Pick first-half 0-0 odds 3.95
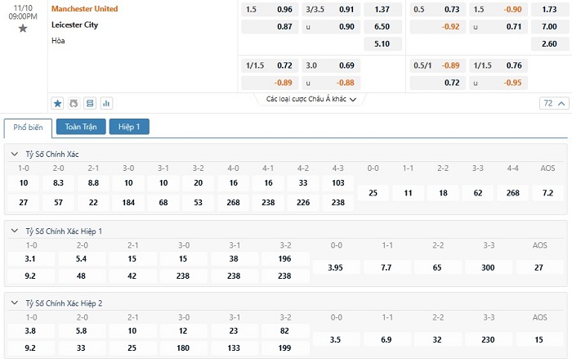 (335, 267)
